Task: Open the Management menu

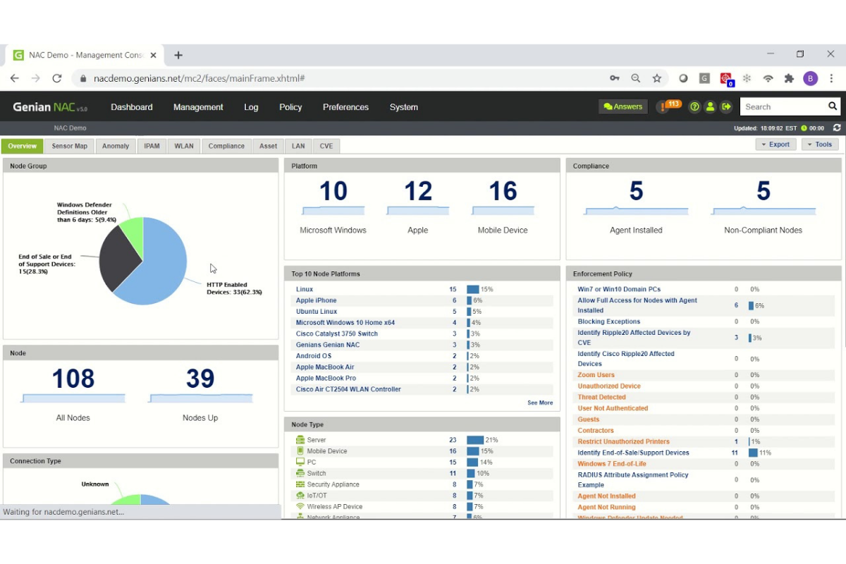Action: point(198,107)
